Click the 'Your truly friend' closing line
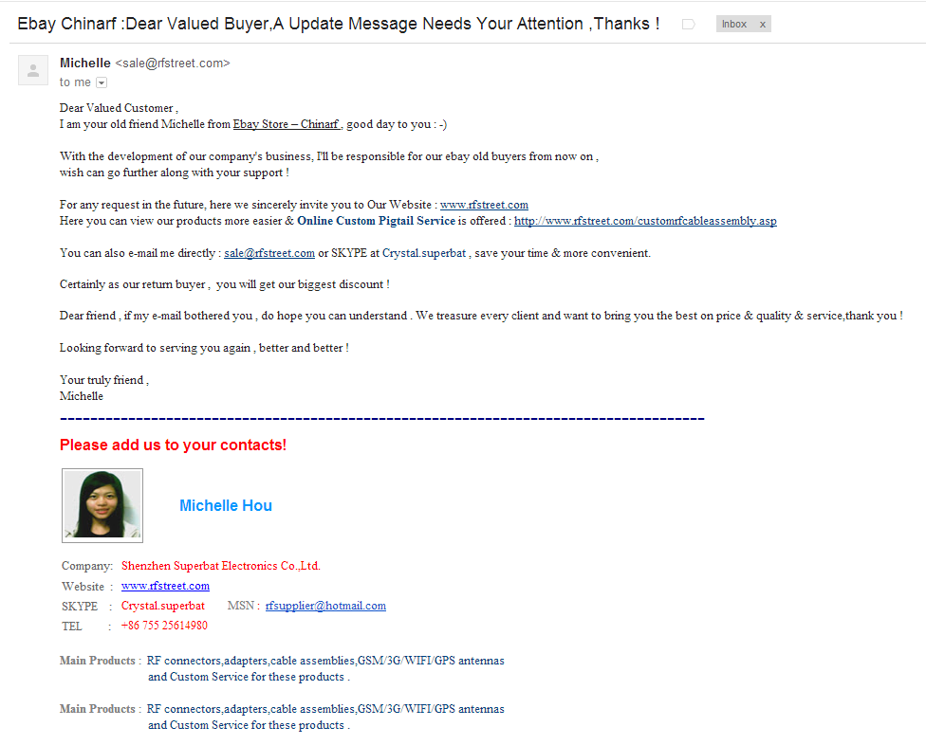The height and width of the screenshot is (745, 926). click(x=104, y=380)
